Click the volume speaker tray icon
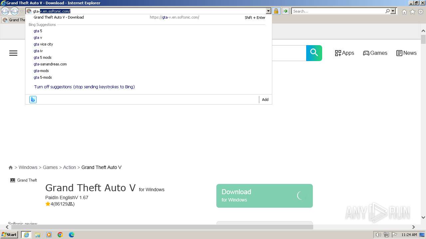 click(x=378, y=235)
